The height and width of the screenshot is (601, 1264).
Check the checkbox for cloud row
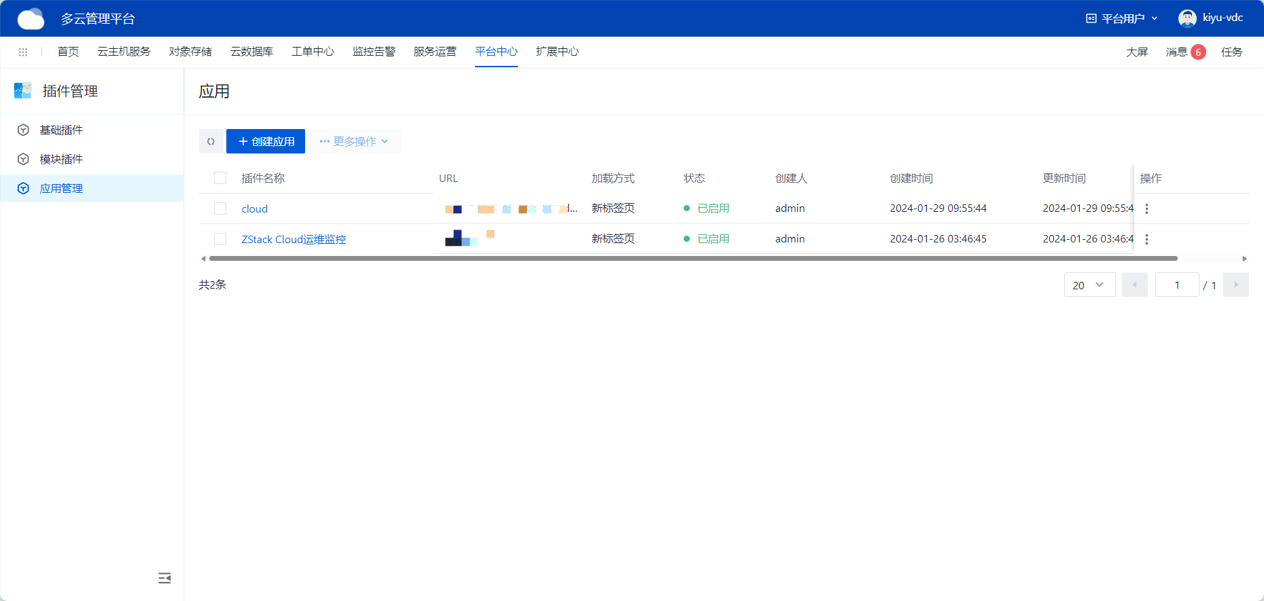tap(220, 208)
